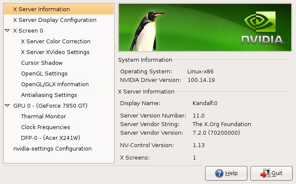Select the X Screen 0 entry
The width and height of the screenshot is (296, 184).
coord(28,30)
